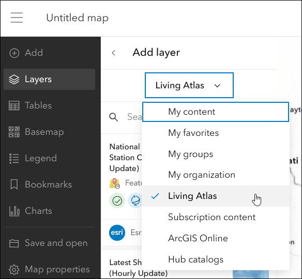Click the Bookmarks ribbon icon

[x=14, y=184]
